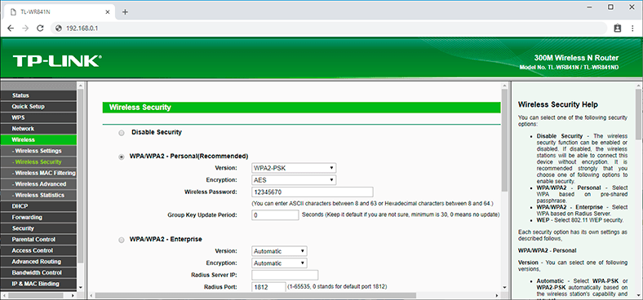Click help panel vertical scrollbar thumb
The image size is (643, 300).
coord(638,113)
